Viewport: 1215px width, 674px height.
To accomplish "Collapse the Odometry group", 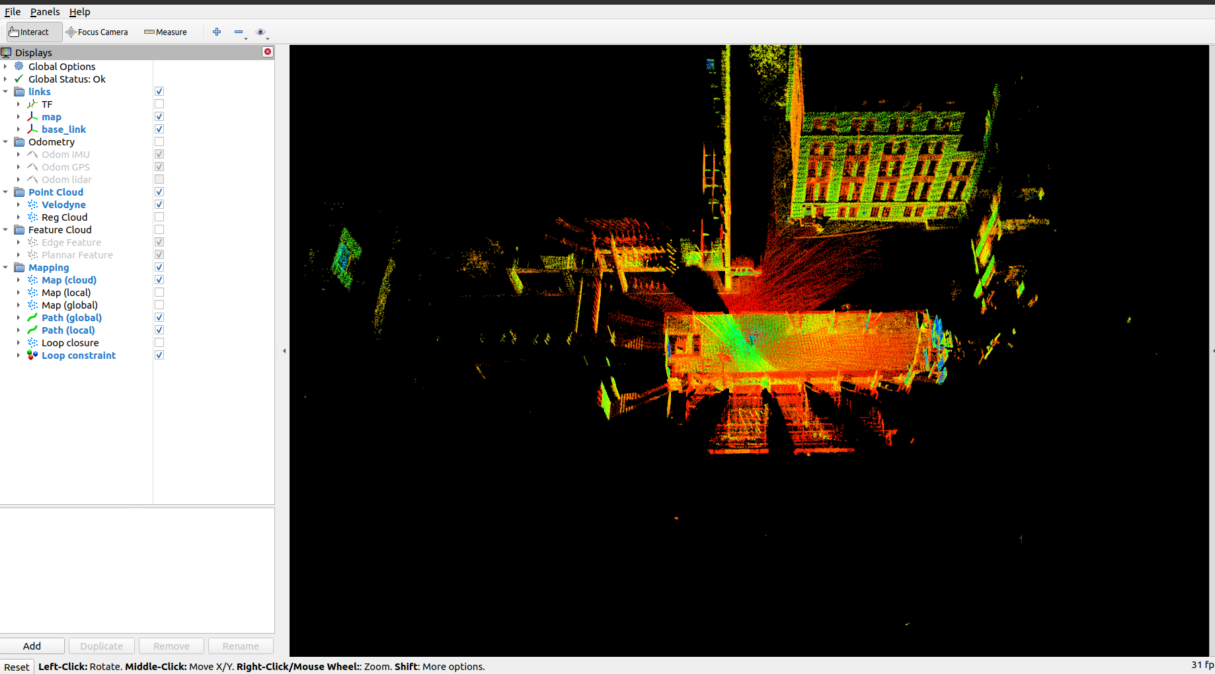I will 5,141.
